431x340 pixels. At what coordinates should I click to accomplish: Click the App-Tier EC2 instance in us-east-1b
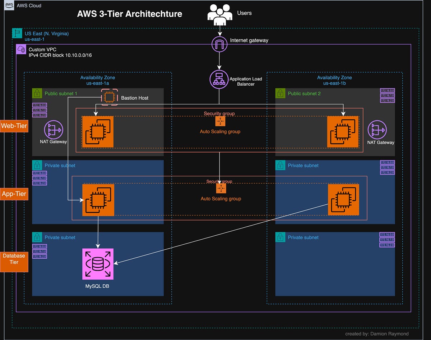[343, 199]
